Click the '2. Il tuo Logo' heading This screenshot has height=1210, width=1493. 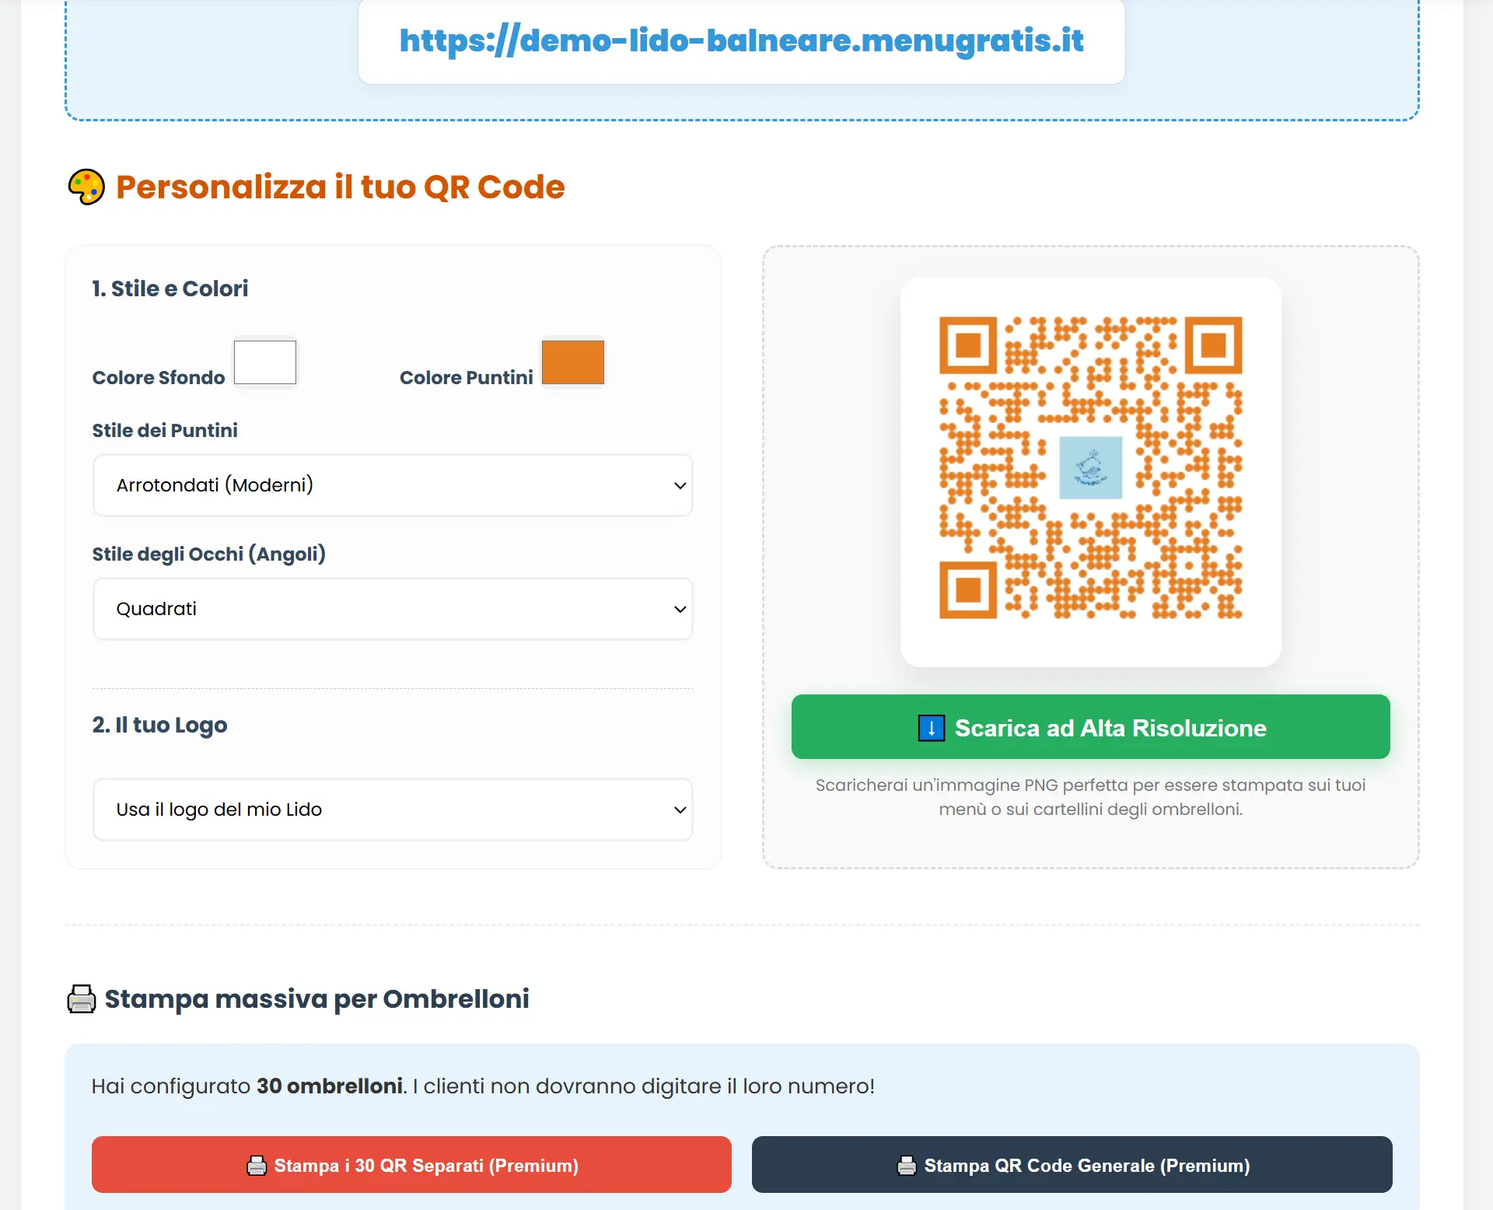(159, 725)
